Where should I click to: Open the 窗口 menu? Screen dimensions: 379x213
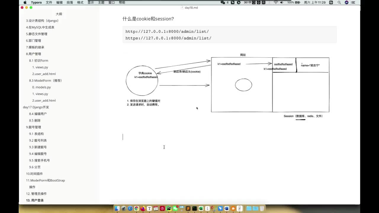click(111, 2)
